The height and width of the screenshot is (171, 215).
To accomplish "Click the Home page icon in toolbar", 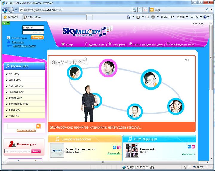I will (x=129, y=17).
